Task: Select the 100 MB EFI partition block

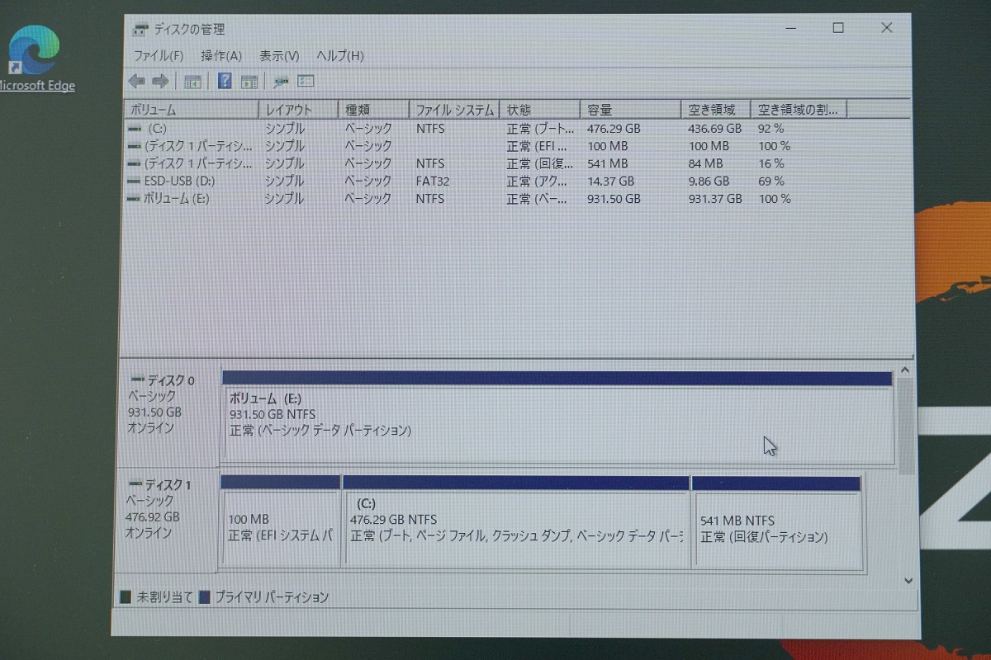Action: (x=281, y=521)
